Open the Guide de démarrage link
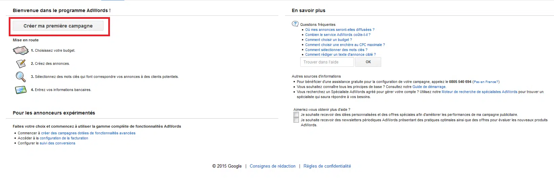Image resolution: width=554 pixels, height=178 pixels. (429, 87)
